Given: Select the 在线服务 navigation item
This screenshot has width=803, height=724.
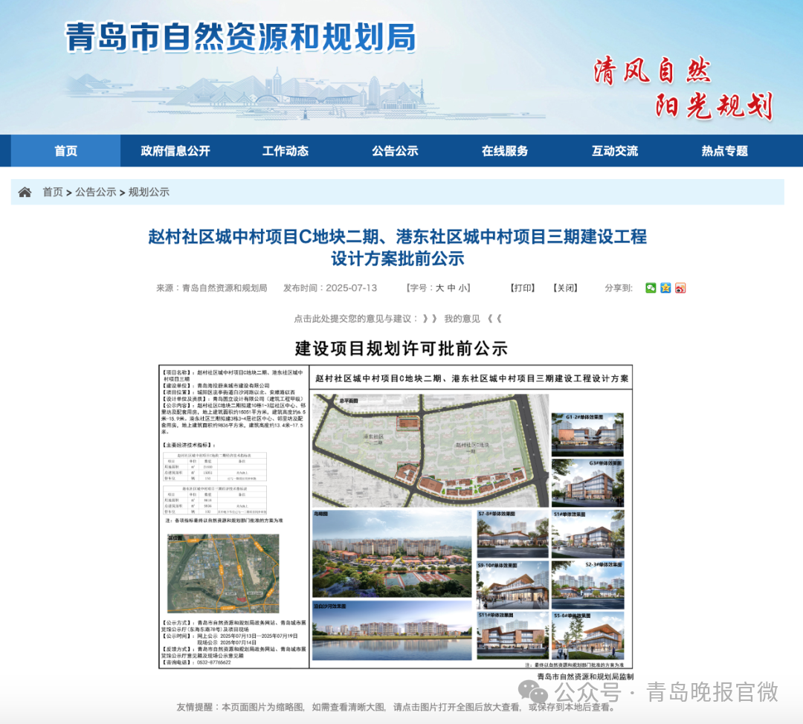Looking at the screenshot, I should coord(505,151).
